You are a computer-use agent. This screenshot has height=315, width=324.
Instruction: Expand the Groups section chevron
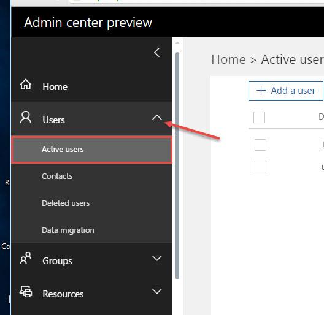click(x=157, y=258)
